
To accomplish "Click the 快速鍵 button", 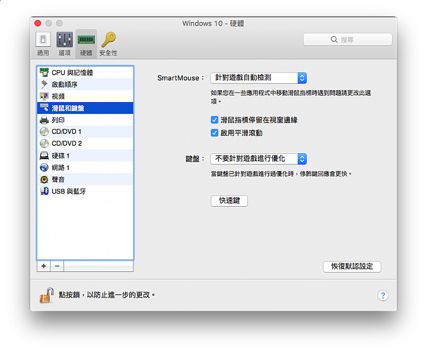I will click(229, 201).
